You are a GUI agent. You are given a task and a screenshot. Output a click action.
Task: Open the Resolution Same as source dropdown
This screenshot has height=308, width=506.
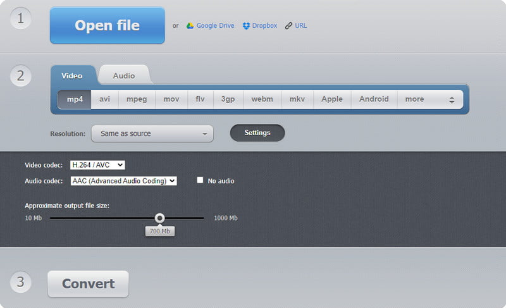point(152,133)
